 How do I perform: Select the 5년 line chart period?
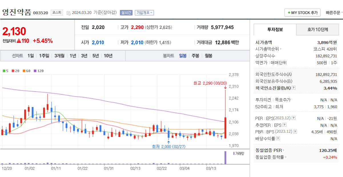click(x=95, y=56)
